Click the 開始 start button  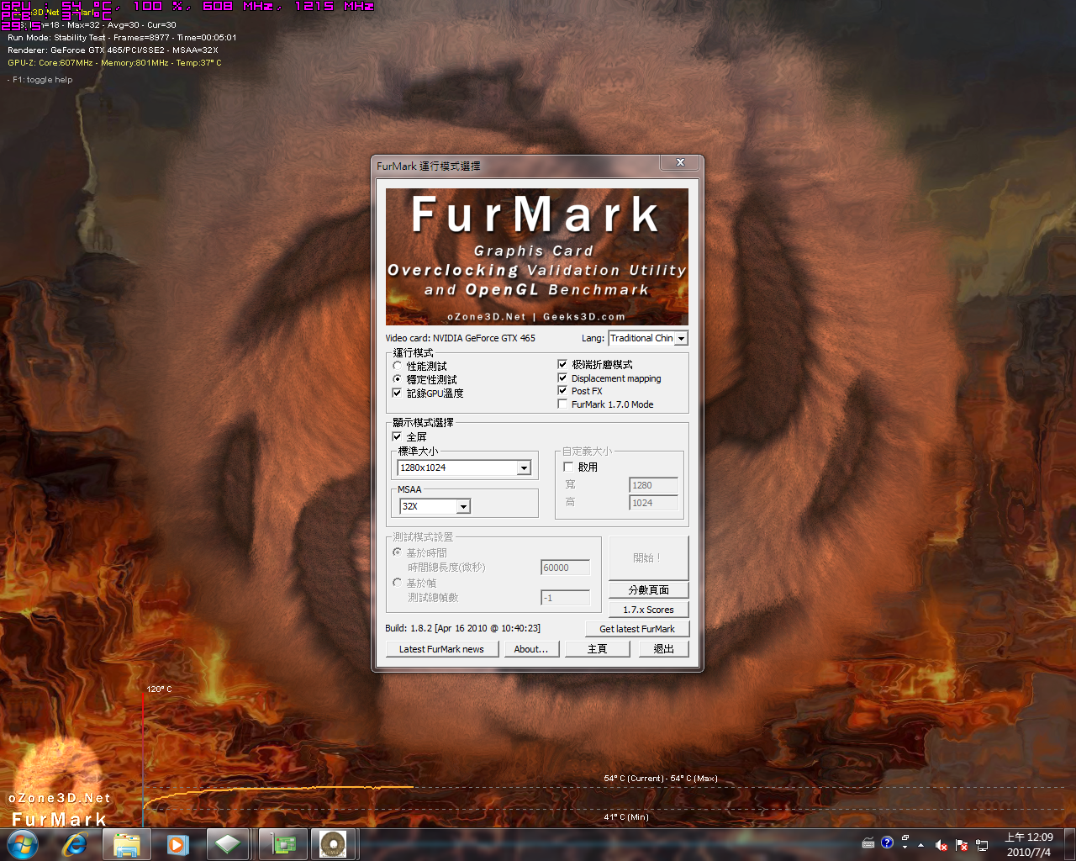648,557
